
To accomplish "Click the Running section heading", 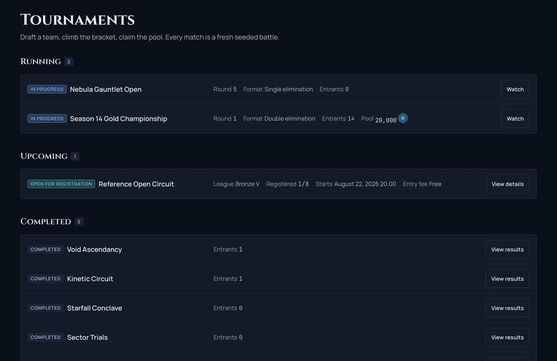I will [x=40, y=61].
